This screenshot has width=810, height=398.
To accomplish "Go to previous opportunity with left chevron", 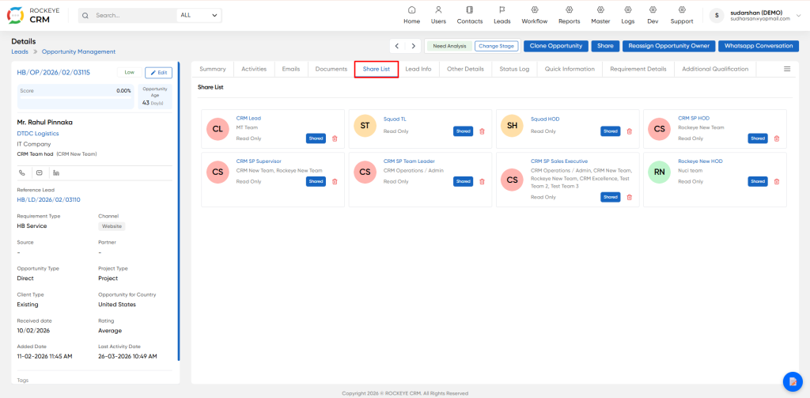I will pyautogui.click(x=397, y=46).
